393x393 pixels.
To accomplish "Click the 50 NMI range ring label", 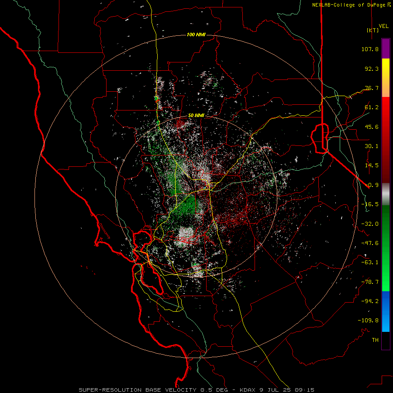I will click(x=196, y=116).
